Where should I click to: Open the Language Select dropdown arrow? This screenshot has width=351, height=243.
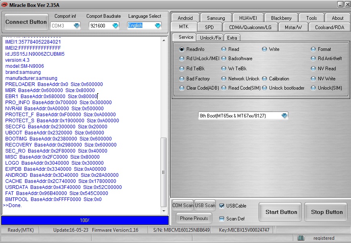[x=158, y=25]
